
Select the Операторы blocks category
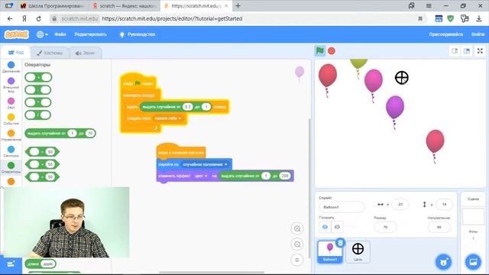click(x=11, y=167)
